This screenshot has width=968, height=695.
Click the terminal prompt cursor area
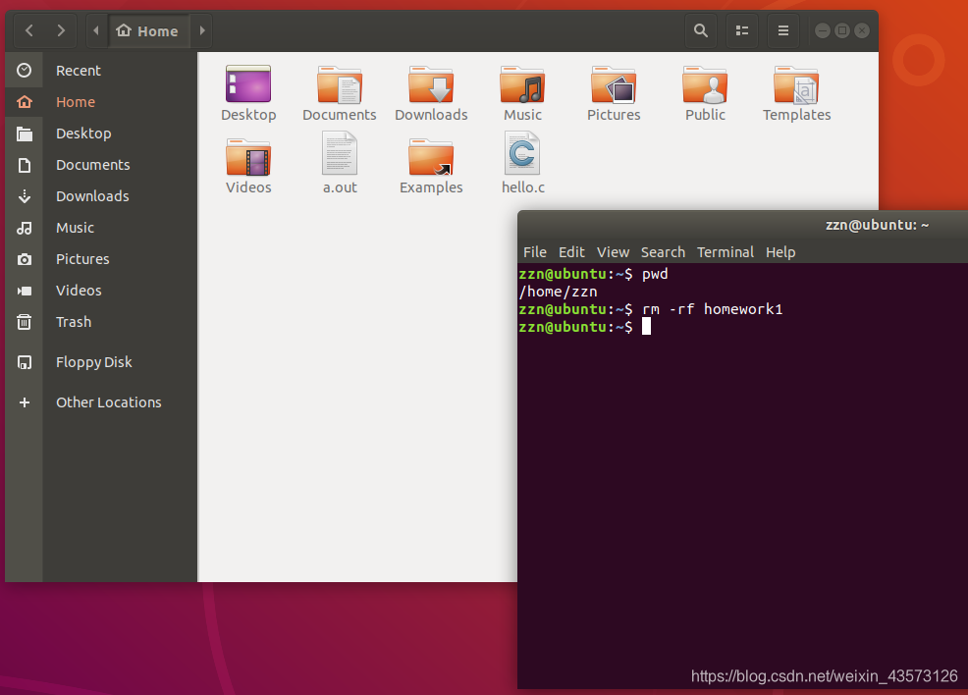(646, 327)
